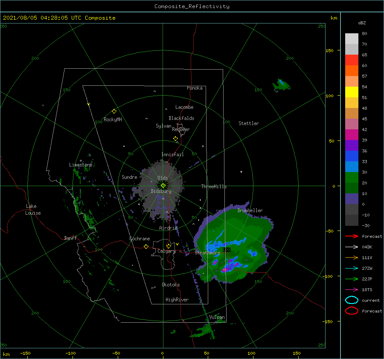The width and height of the screenshot is (384, 359).
Task: Click the cyan current ellipse icon
Action: coord(352,300)
